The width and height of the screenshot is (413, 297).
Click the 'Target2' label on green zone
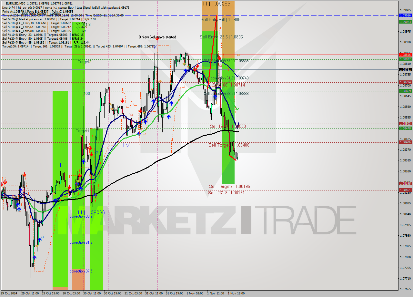(x=84, y=62)
